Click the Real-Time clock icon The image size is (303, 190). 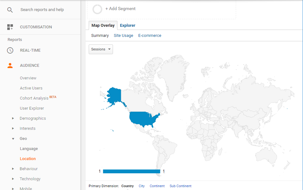(10, 50)
